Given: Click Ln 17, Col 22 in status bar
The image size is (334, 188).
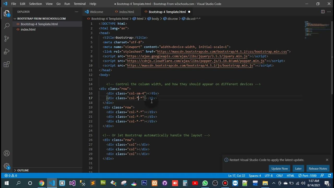Looking at the screenshot, I should (x=237, y=176).
